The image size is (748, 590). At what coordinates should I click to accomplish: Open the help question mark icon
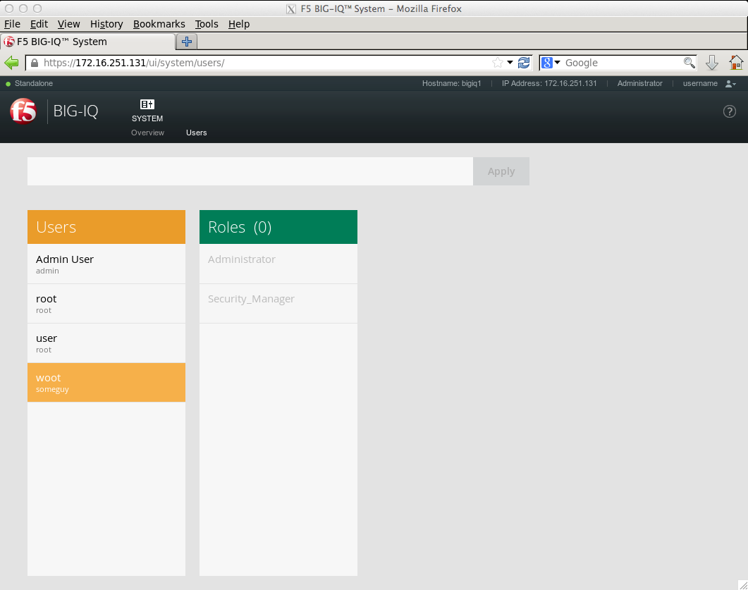[730, 111]
